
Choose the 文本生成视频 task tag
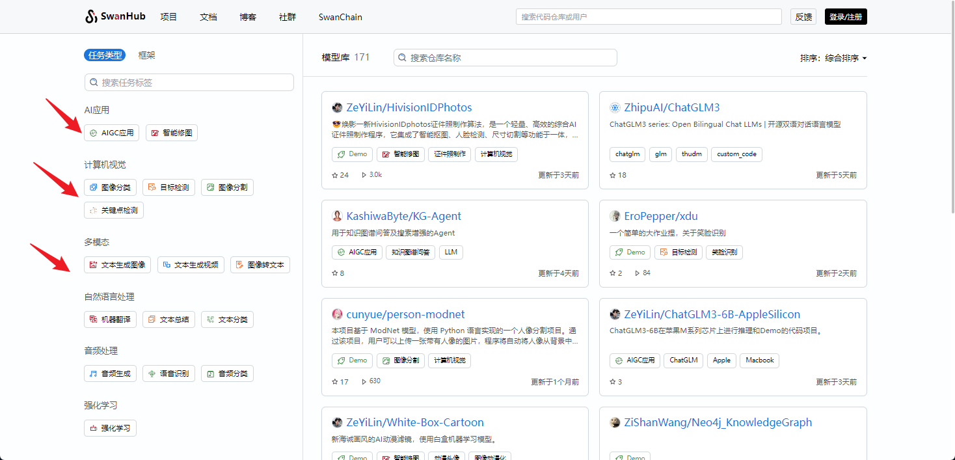(191, 265)
